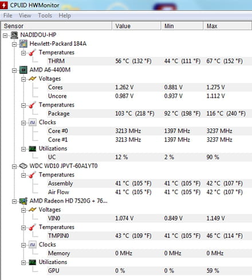Collapse the AMD A6-4400M tree branch
The image size is (252, 280).
tap(14, 70)
